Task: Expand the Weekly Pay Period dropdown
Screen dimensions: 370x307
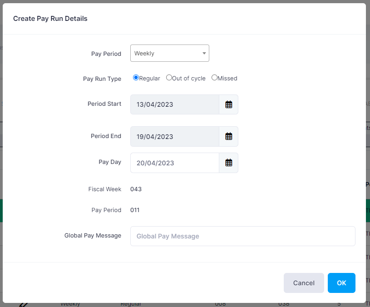Action: point(169,53)
